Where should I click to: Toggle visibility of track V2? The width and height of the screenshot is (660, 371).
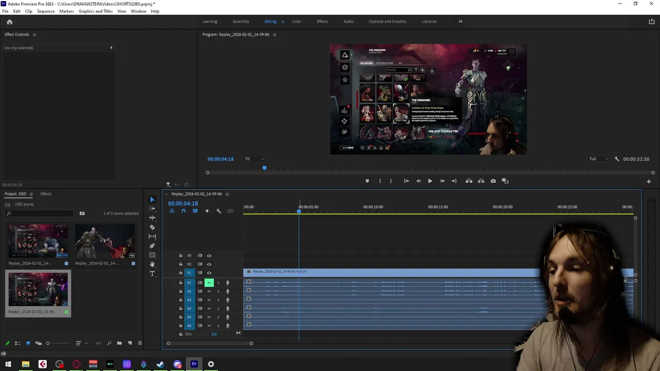tap(209, 264)
